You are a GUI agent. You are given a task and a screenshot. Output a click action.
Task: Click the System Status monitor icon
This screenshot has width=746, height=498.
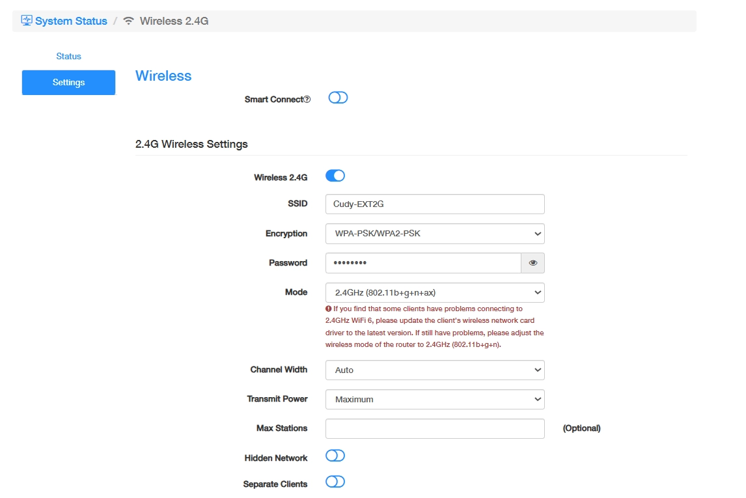pyautogui.click(x=27, y=20)
